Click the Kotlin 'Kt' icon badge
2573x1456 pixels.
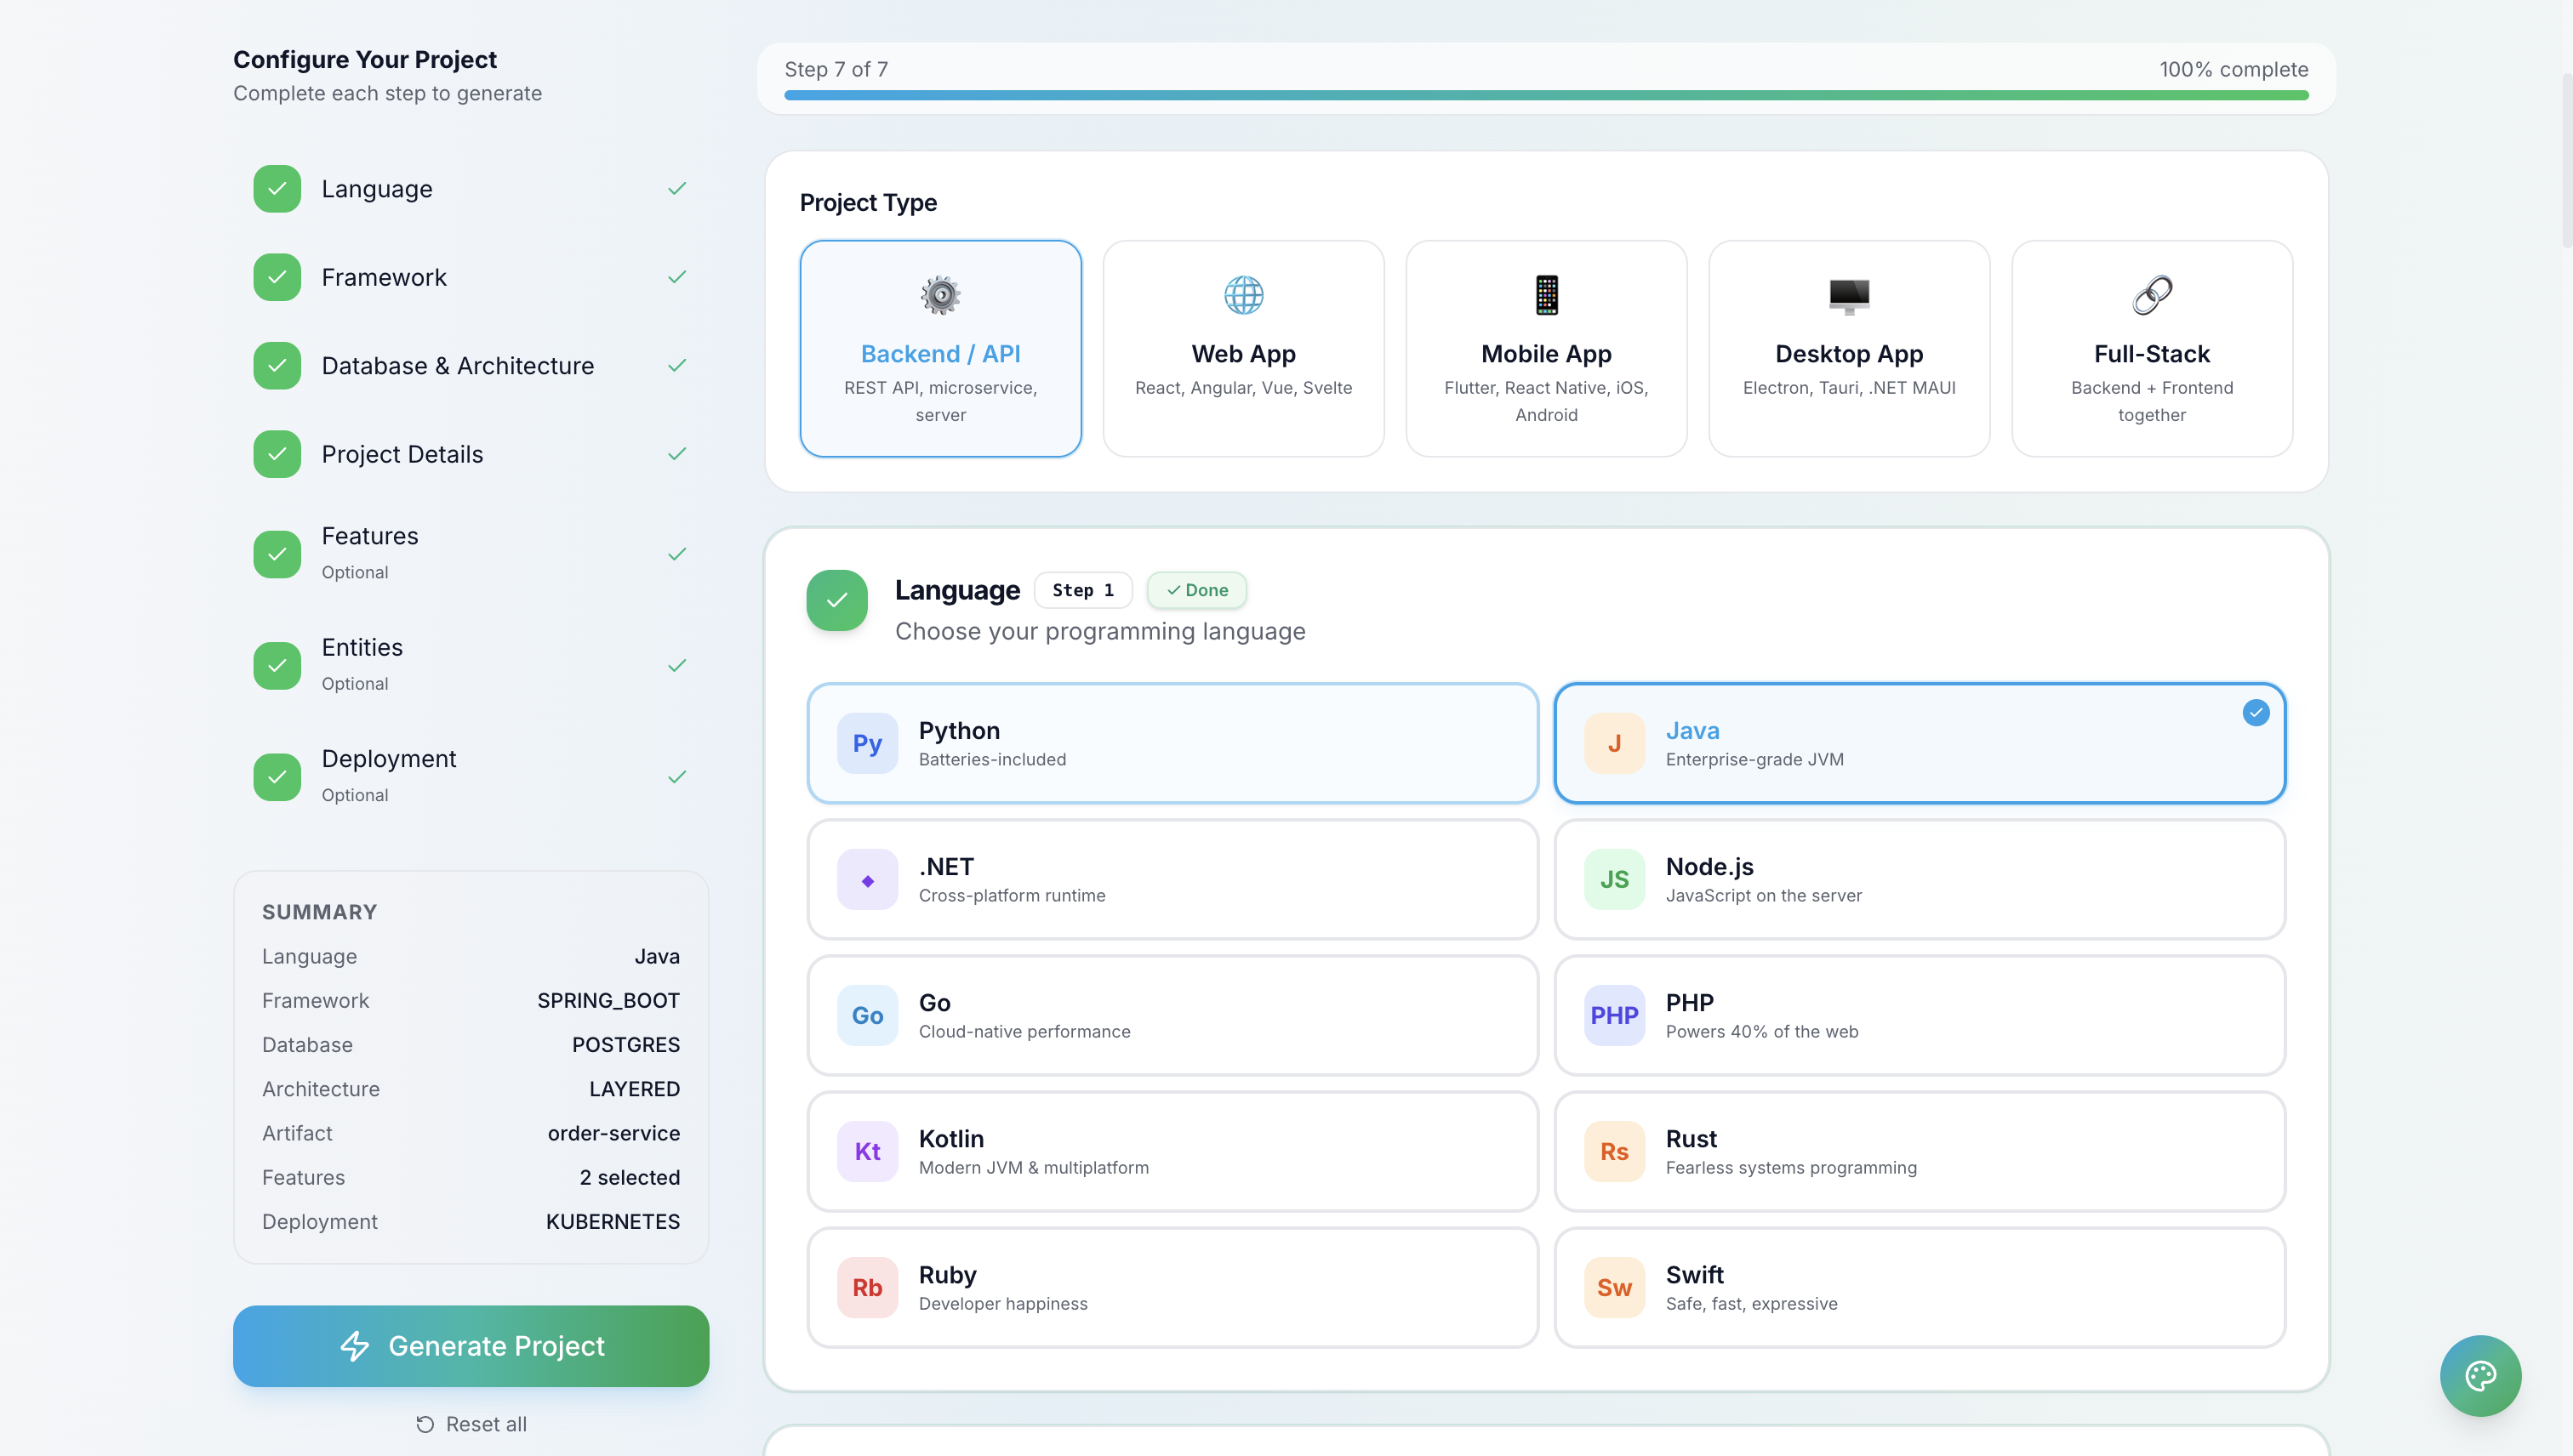click(867, 1151)
